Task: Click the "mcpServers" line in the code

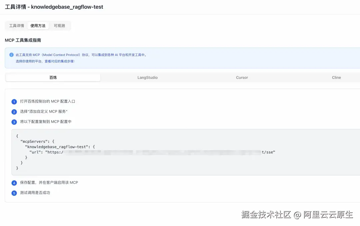Action: click(37, 141)
